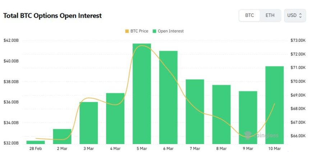The height and width of the screenshot is (152, 309).
Task: Click the yellow BTC Price legend swatch
Action: click(x=127, y=31)
